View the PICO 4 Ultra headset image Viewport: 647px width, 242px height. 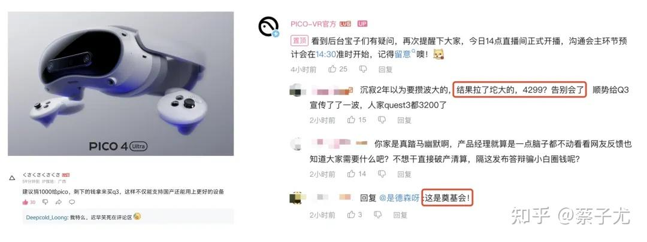click(x=120, y=84)
